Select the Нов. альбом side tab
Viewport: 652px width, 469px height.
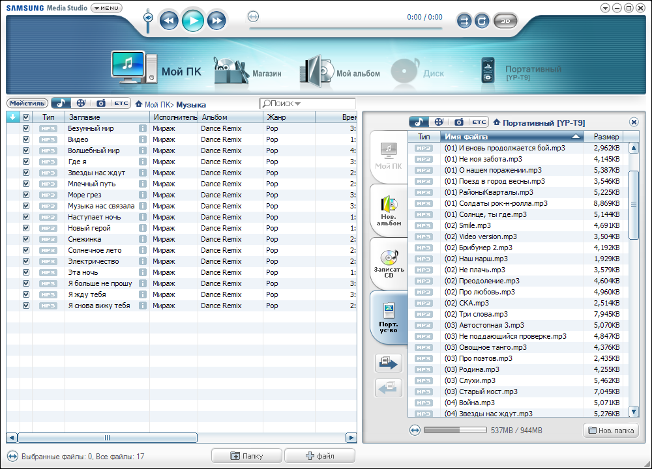[x=389, y=210]
